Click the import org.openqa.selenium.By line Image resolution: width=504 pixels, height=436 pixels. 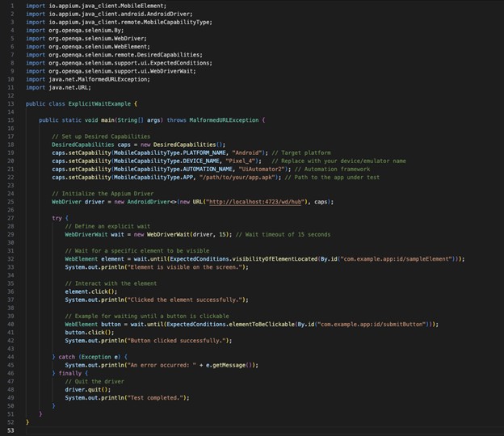pos(74,30)
